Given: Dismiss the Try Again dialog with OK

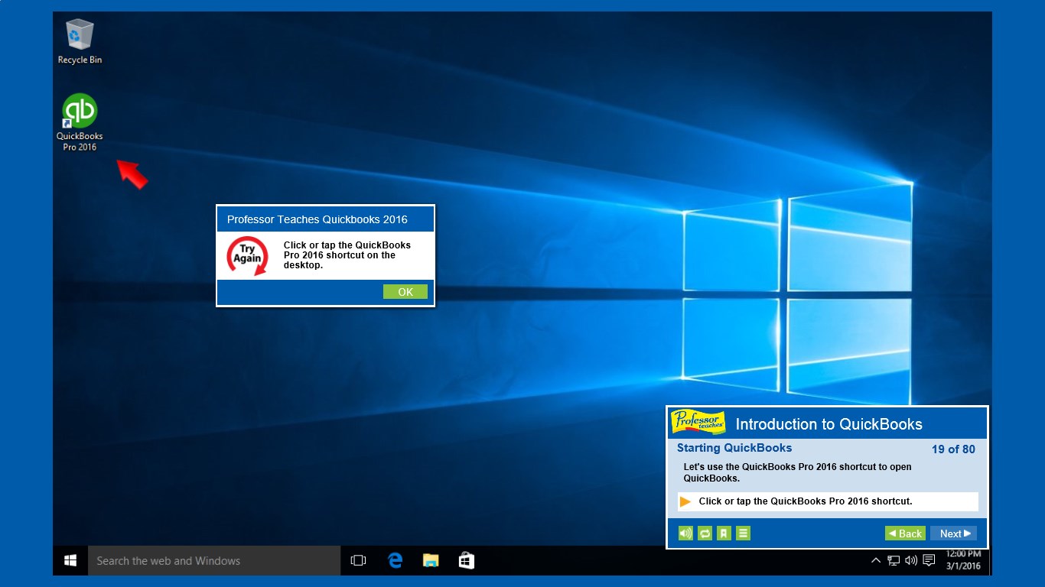Looking at the screenshot, I should point(405,292).
